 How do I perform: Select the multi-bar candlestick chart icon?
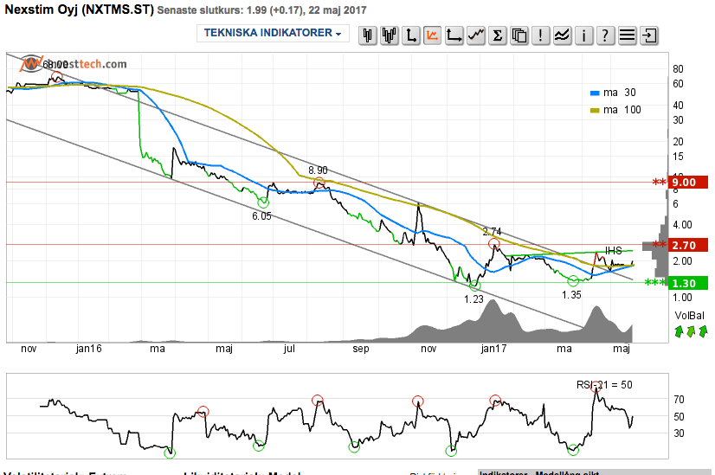coord(390,35)
